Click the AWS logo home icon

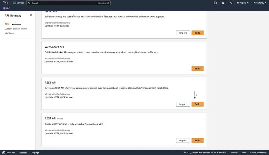point(5,3)
